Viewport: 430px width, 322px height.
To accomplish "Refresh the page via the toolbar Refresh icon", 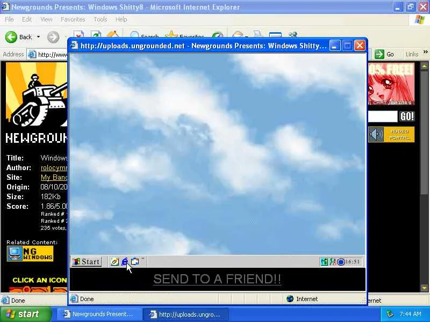I will tap(96, 34).
